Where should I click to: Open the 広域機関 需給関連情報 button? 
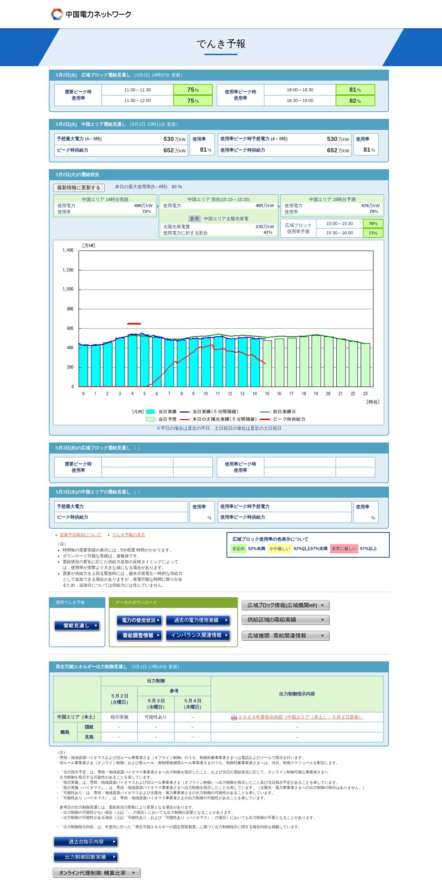[285, 635]
